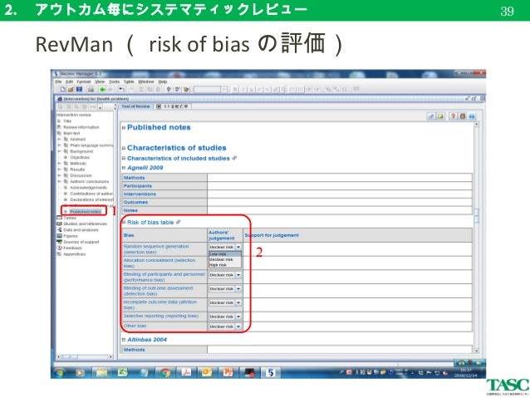Open Chrome from the Windows taskbar
530x398 pixels.
(x=165, y=372)
